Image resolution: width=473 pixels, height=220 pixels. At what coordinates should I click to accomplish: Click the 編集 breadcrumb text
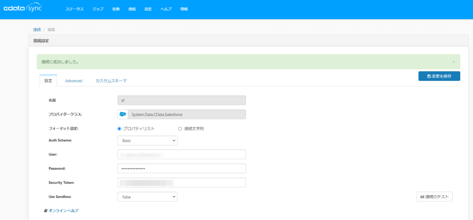click(x=51, y=30)
